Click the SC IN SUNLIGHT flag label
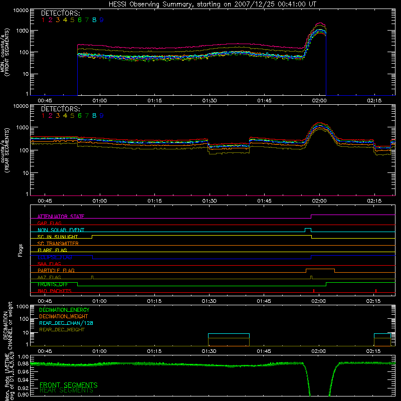This screenshot has width=401, height=401. point(58,237)
